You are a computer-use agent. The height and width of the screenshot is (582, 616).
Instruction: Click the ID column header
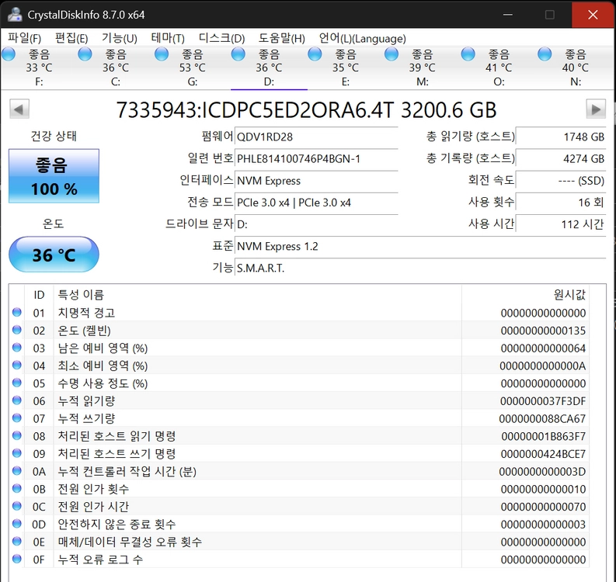39,294
